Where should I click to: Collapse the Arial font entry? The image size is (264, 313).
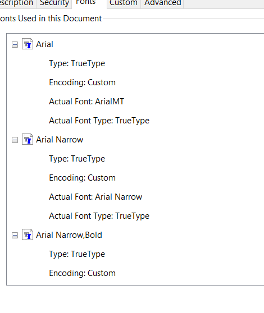15,44
